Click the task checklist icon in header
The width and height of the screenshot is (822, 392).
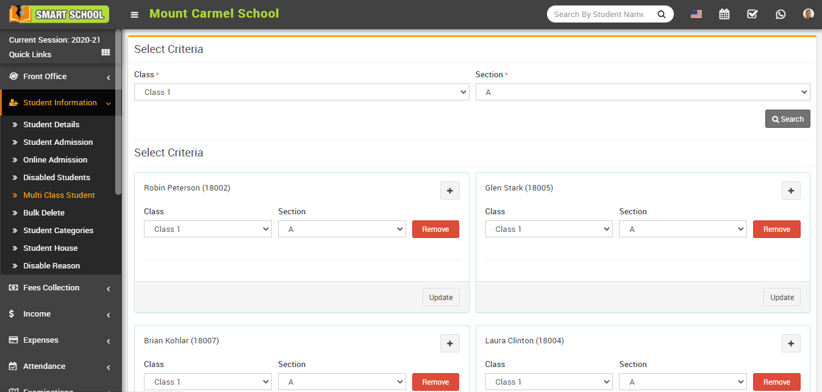(752, 13)
